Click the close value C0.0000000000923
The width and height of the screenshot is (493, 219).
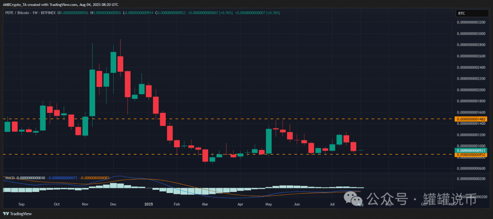click(x=170, y=13)
